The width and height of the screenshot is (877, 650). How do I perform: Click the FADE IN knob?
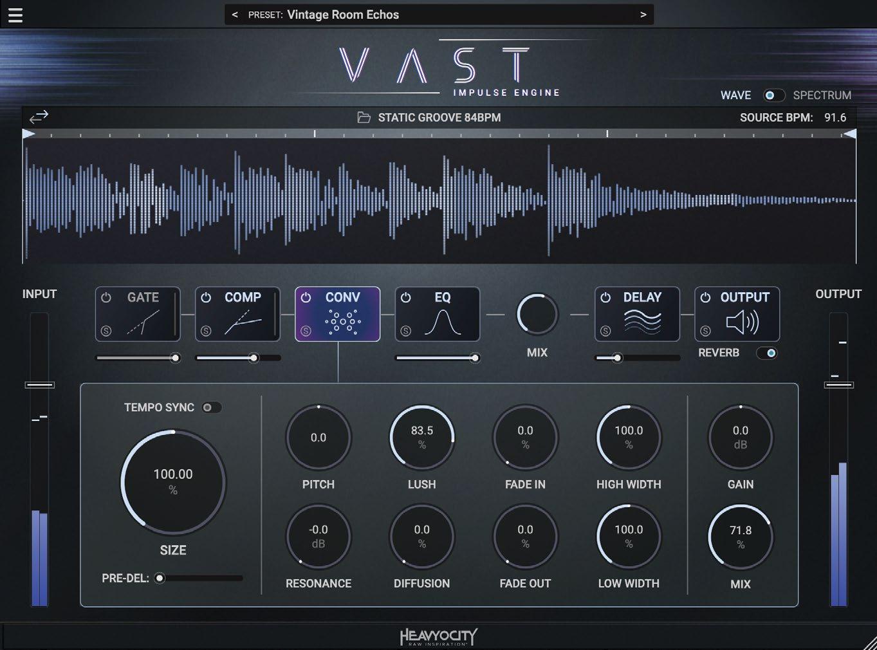pos(526,438)
